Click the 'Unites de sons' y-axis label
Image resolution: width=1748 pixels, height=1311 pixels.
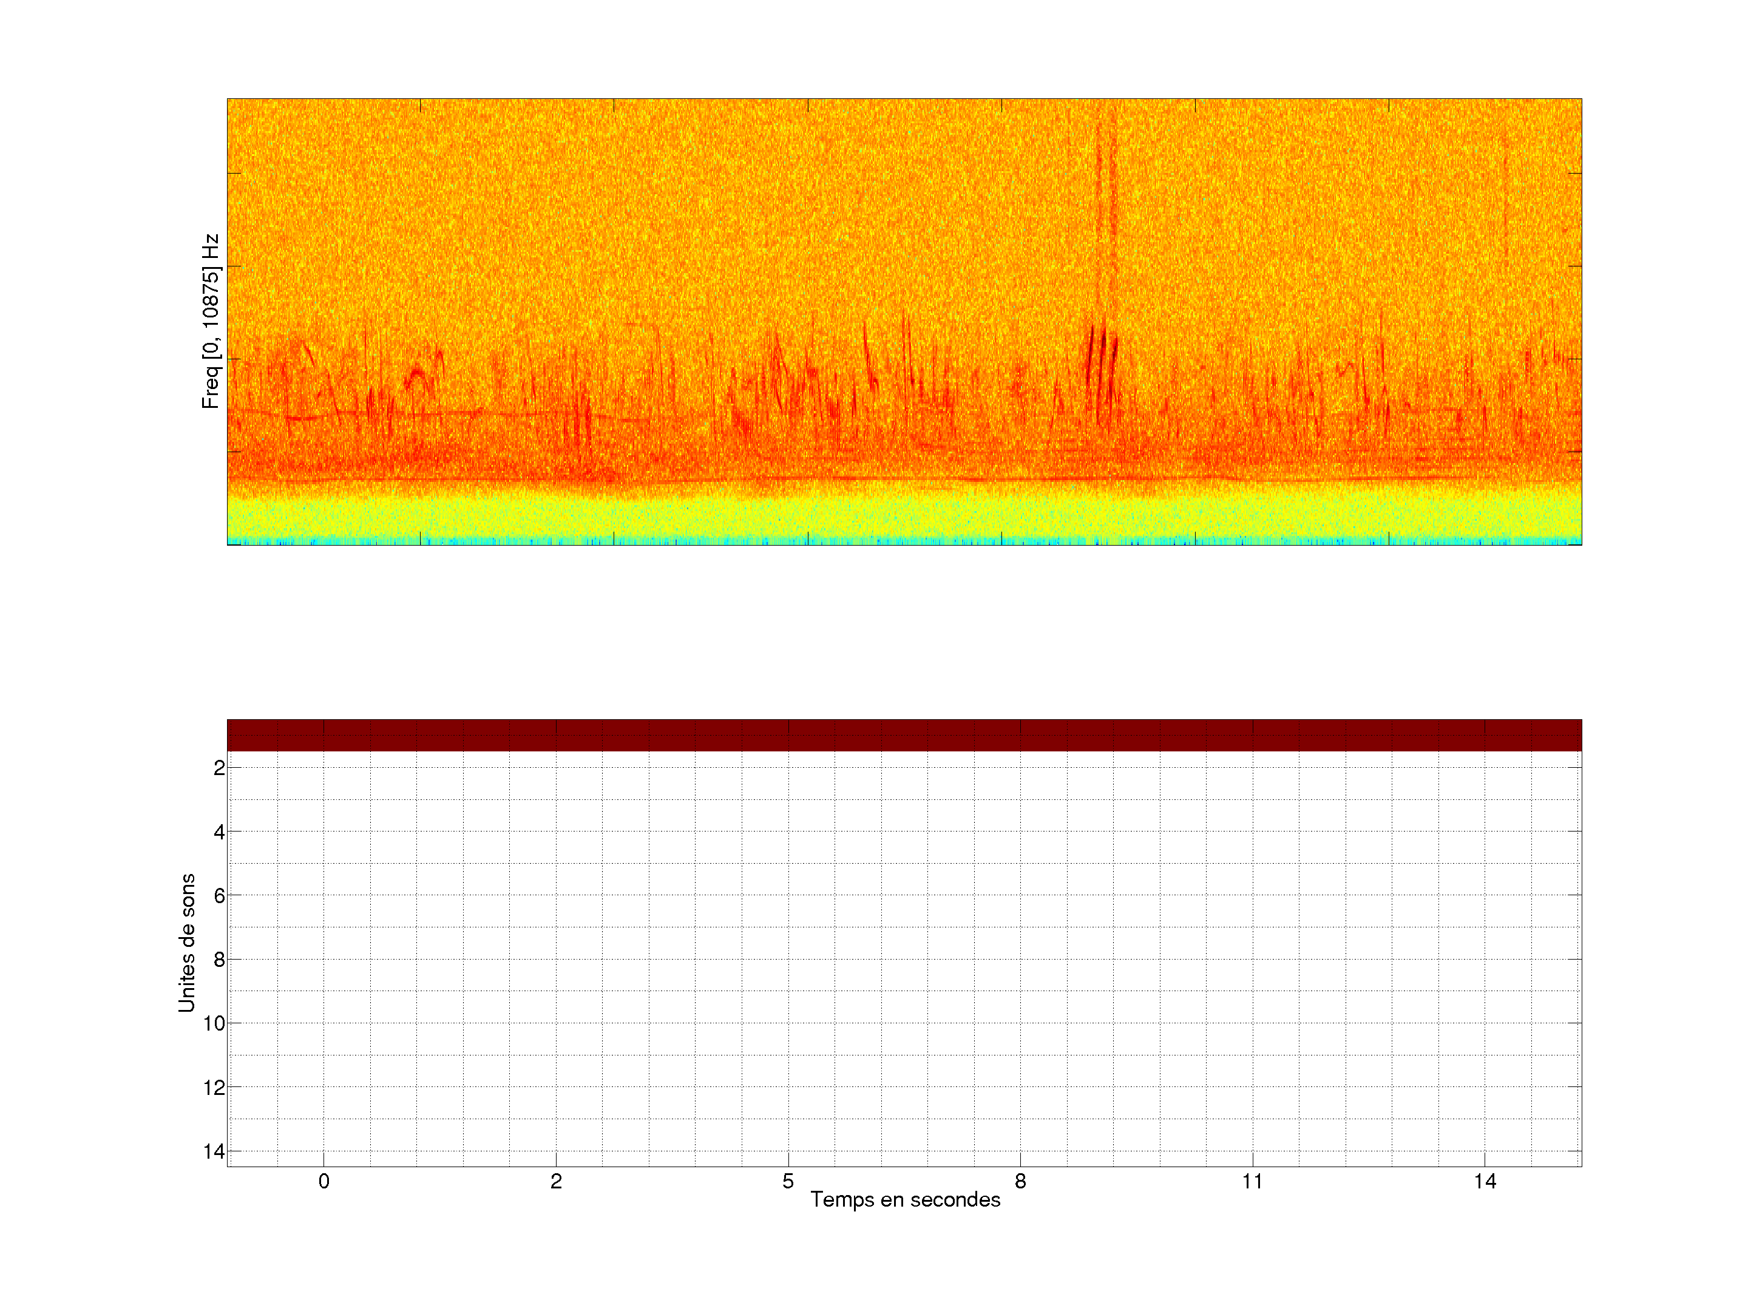click(x=186, y=943)
